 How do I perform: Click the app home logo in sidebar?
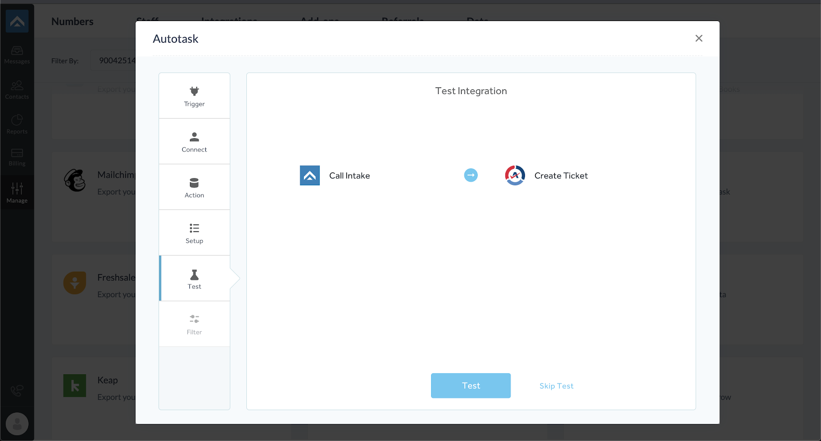[x=17, y=21]
